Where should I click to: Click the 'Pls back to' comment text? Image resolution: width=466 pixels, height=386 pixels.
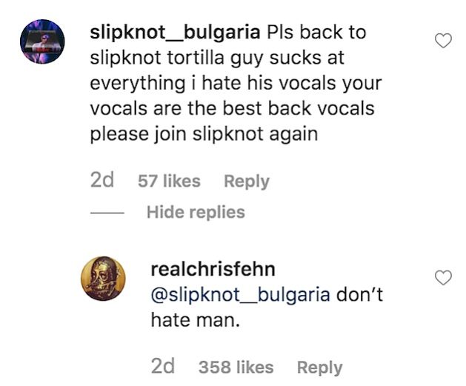pyautogui.click(x=316, y=33)
